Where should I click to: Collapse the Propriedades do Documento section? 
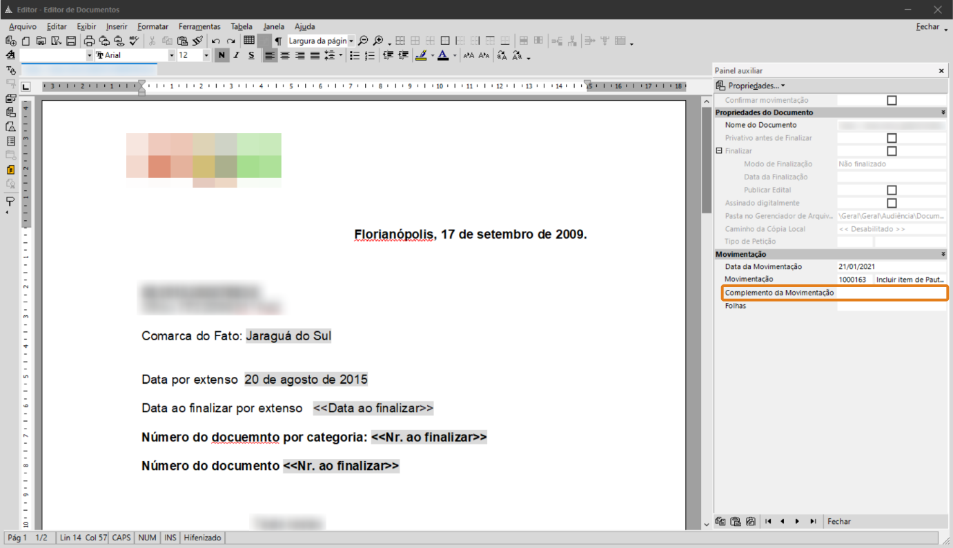click(943, 112)
